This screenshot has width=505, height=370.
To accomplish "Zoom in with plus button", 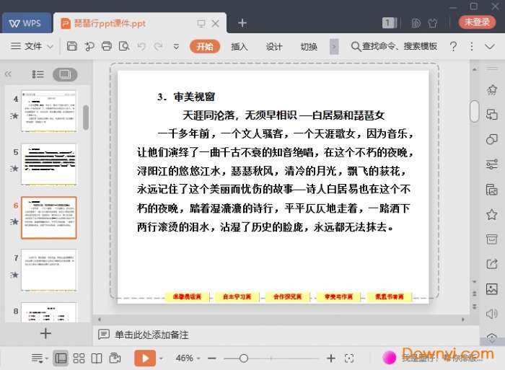I will tap(330, 358).
